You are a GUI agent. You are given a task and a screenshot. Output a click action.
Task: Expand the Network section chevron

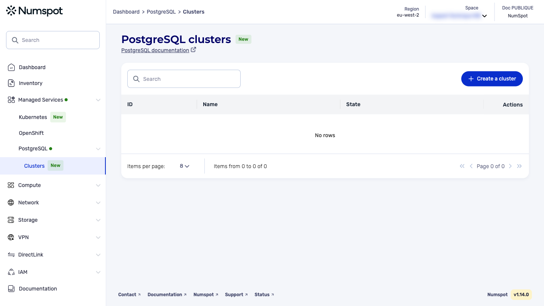98,203
